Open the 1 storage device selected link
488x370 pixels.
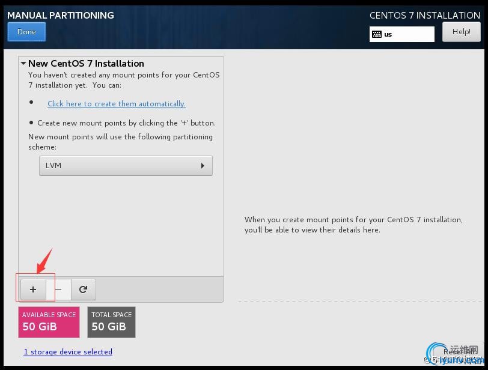point(68,351)
